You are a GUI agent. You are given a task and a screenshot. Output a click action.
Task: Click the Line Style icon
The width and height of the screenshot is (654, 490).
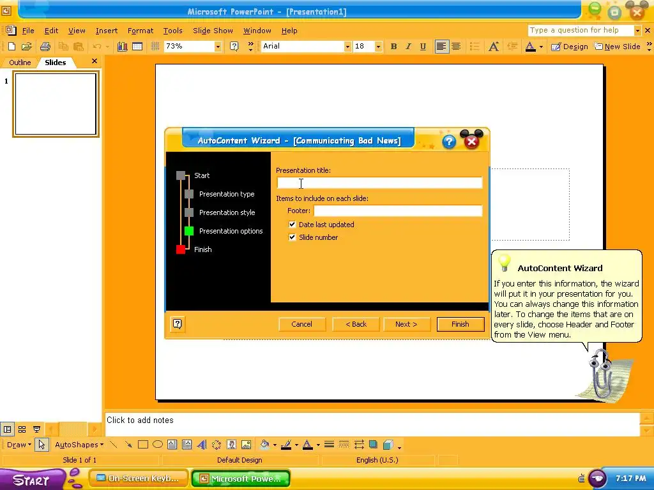coord(329,445)
